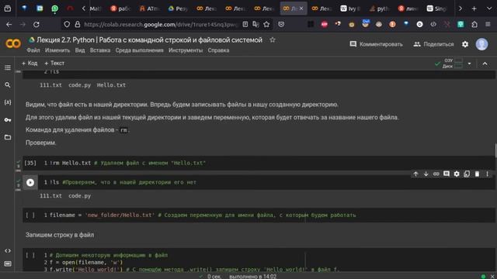
Task: Open the find and replace sidebar icon
Action: pos(8,84)
